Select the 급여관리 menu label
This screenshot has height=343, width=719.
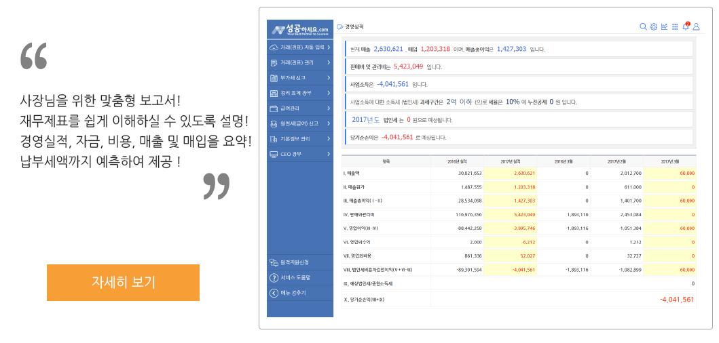click(291, 108)
